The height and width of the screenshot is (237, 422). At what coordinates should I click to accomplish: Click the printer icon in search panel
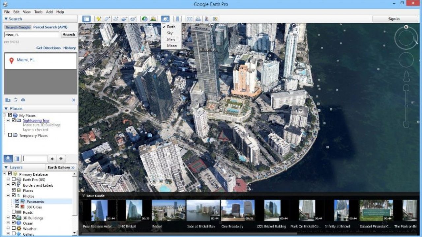[x=23, y=100]
